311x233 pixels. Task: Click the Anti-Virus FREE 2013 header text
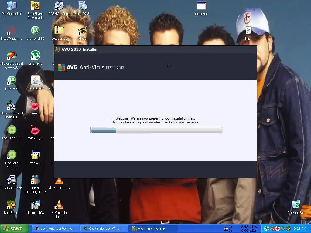click(102, 68)
